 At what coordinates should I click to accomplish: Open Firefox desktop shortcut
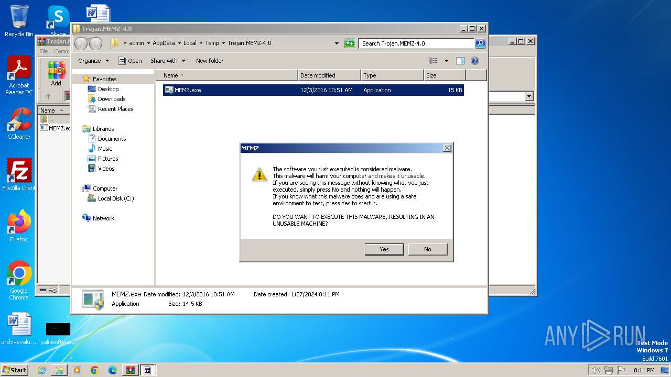pyautogui.click(x=19, y=226)
